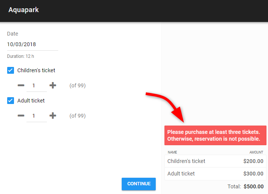268x194 pixels.
Task: Click the Aquapark title in the header
Action: (23, 10)
